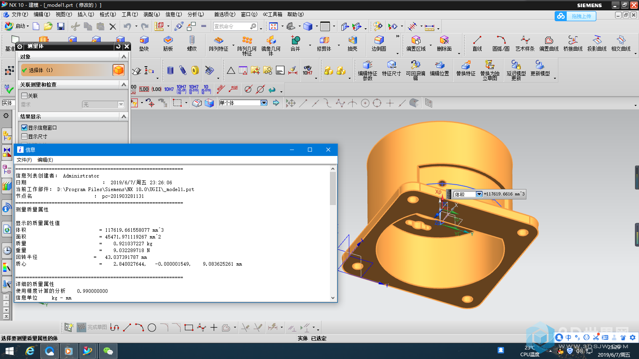Screen dimensions: 639x359
Task: Choose the 艺术样条 studio spline tool
Action: tap(525, 43)
